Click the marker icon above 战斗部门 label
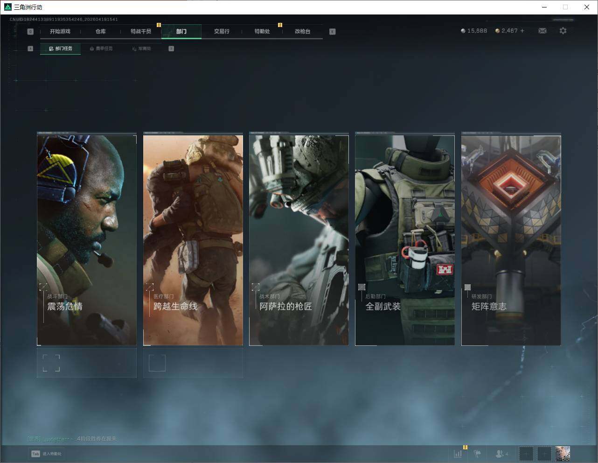 pyautogui.click(x=43, y=287)
